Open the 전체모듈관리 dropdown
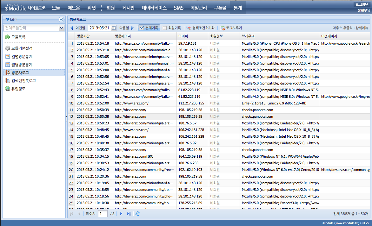 pyautogui.click(x=62, y=28)
